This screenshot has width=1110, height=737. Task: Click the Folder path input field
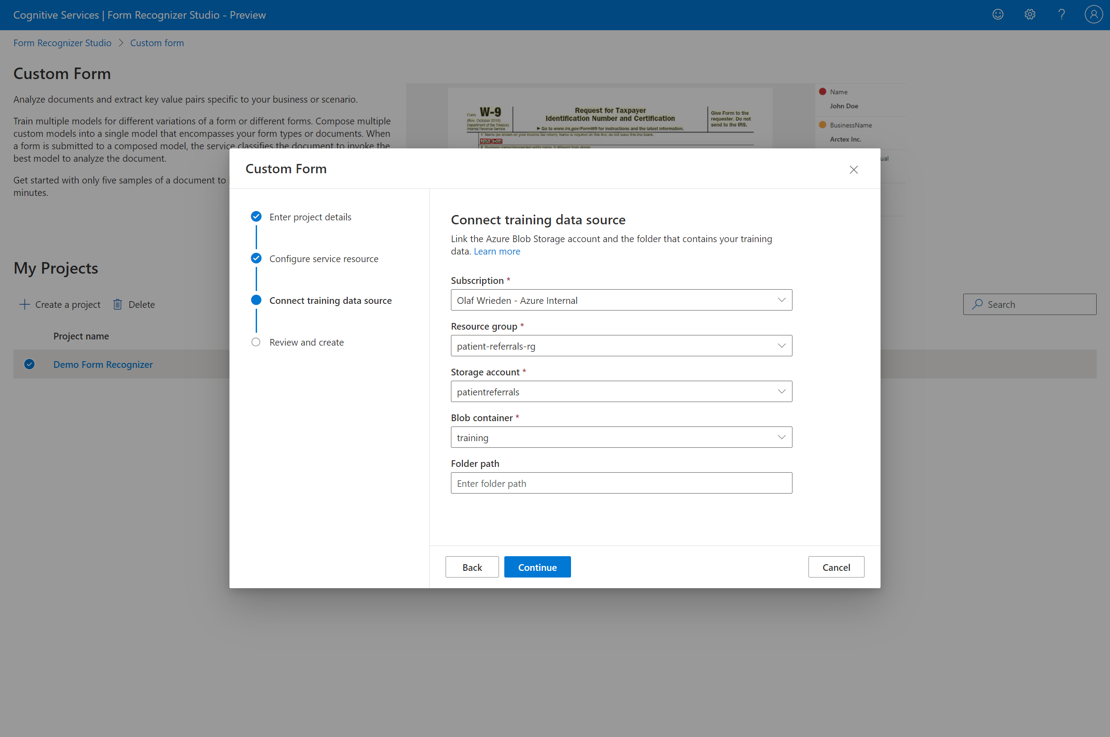coord(621,483)
